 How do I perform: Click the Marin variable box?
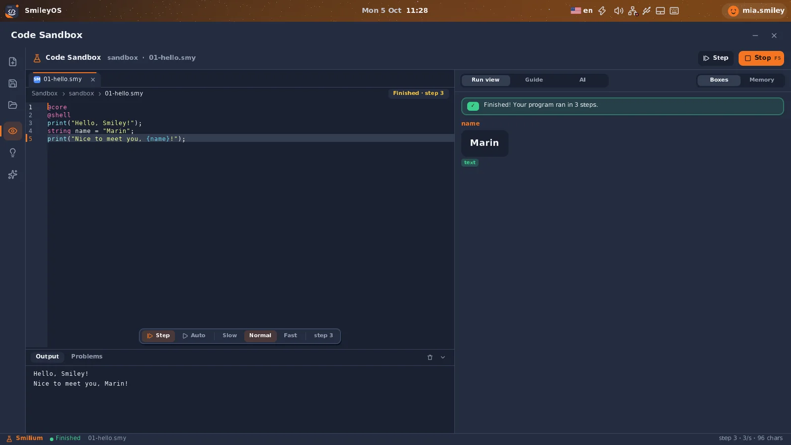(484, 143)
